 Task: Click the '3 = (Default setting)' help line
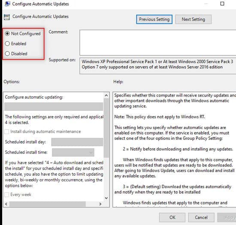pyautogui.click(x=177, y=186)
